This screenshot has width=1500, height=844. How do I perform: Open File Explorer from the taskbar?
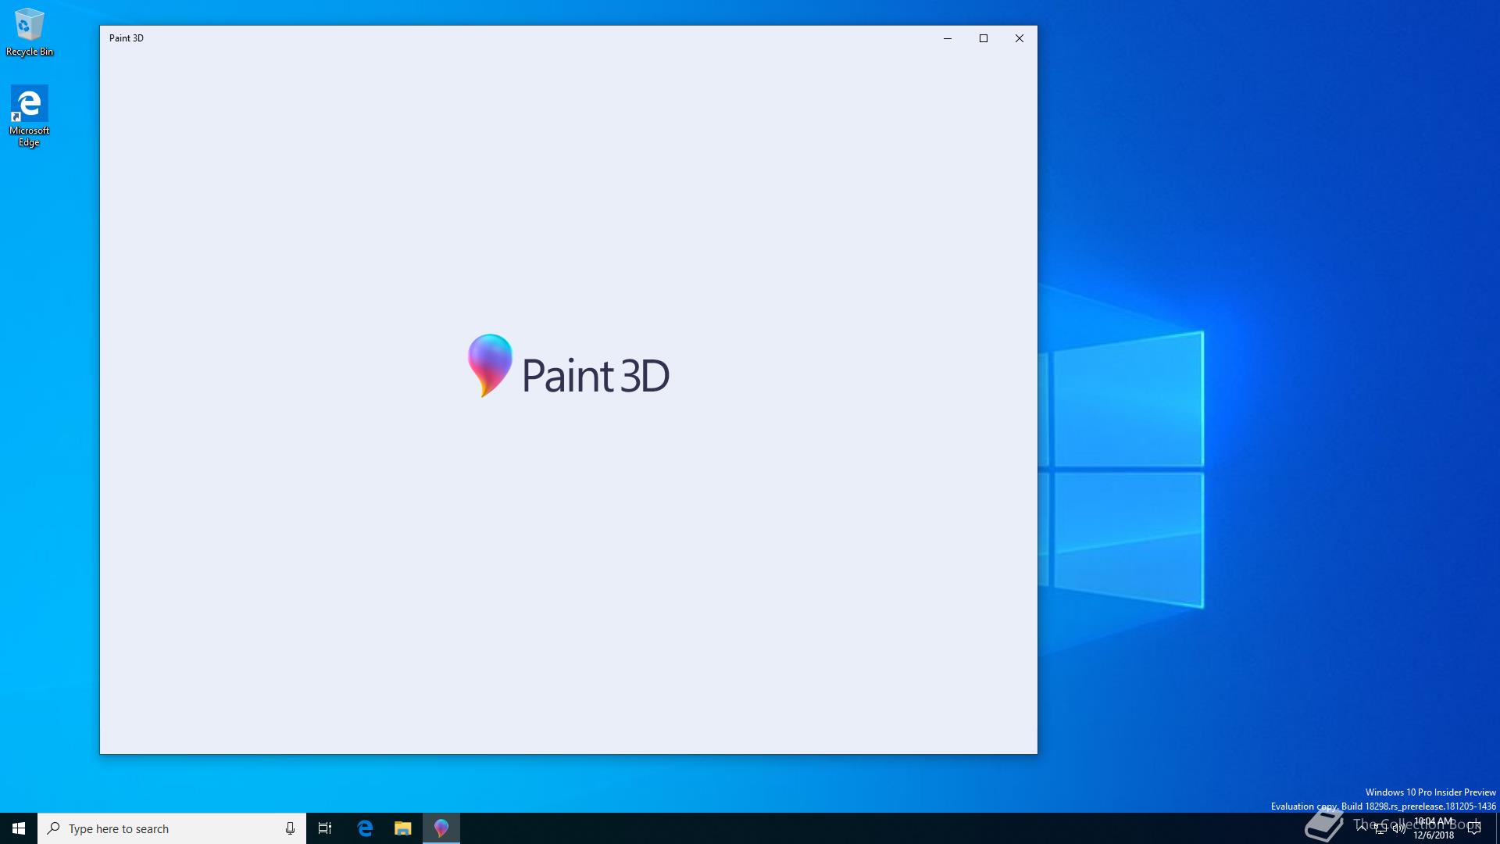click(402, 828)
